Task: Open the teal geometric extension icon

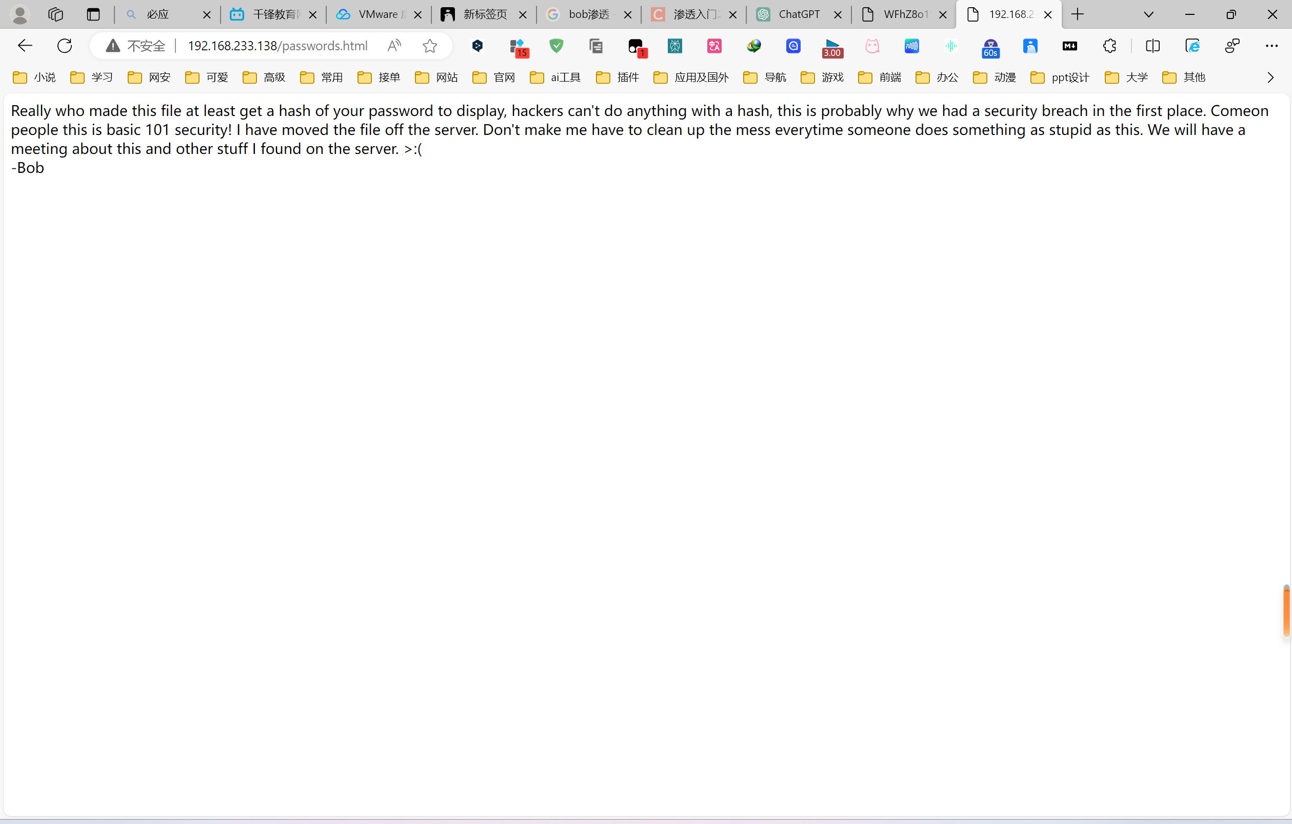Action: [x=675, y=46]
